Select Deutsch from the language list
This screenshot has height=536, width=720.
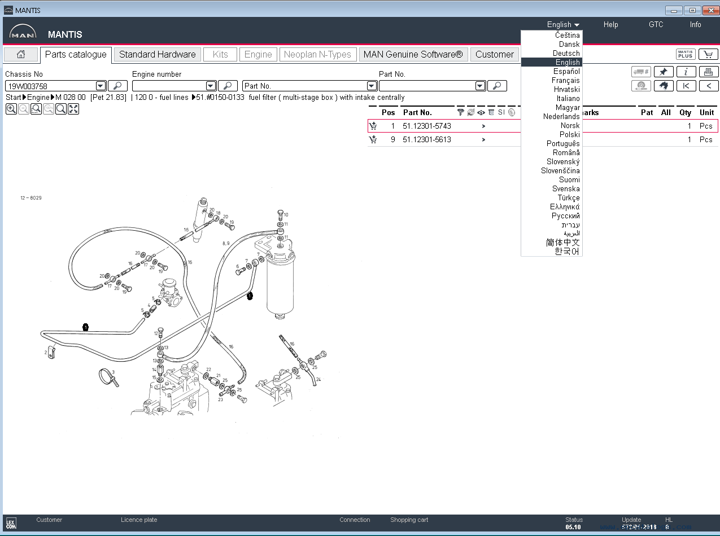click(x=566, y=53)
